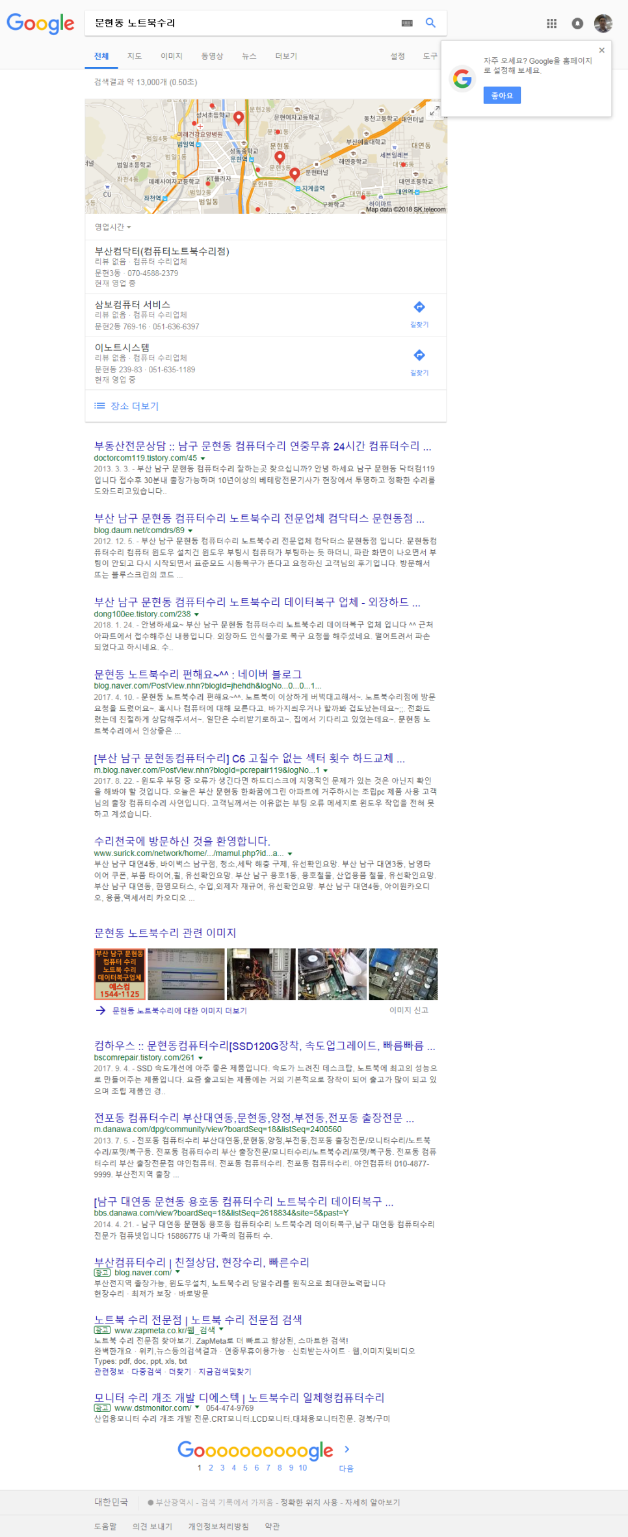The width and height of the screenshot is (628, 1537).
Task: Open the blue circuit board image thumbnail
Action: click(x=403, y=974)
